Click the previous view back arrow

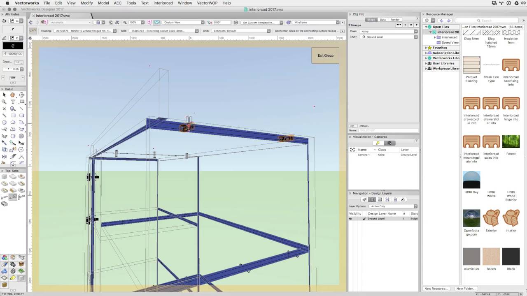(x=31, y=22)
